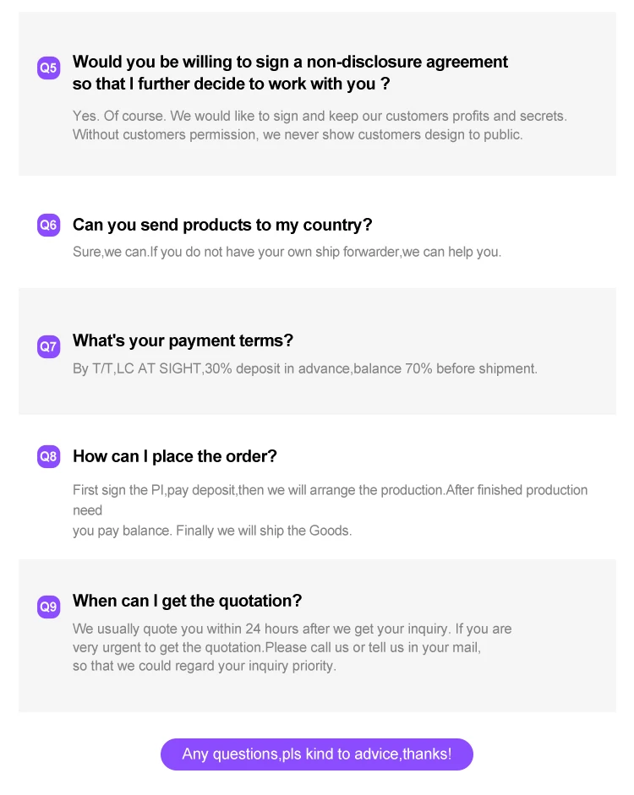Click the 'very urgent to get the quotation' line
The height and width of the screenshot is (795, 634).
click(x=276, y=647)
